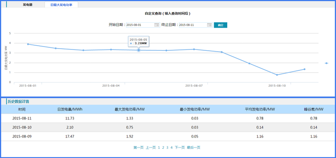Go to 下一页 in pagination

click(x=180, y=148)
